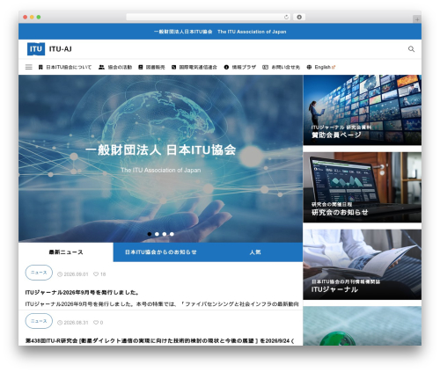The width and height of the screenshot is (440, 372).
Task: Open the 賛助会員ページ card
Action: pos(363,110)
